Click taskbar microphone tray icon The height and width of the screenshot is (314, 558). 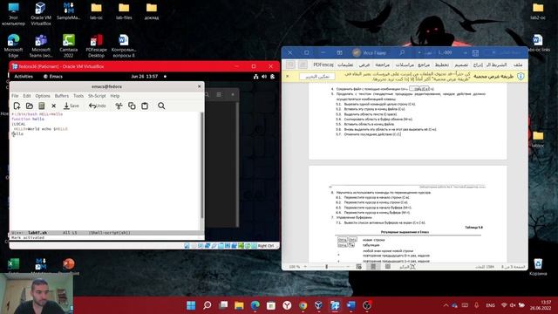(477, 305)
